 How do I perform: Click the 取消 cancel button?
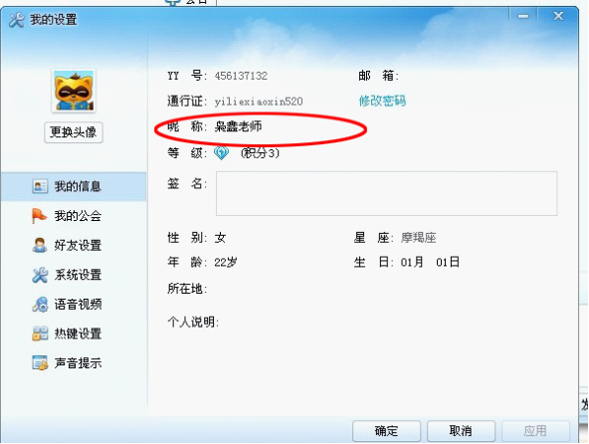461,431
